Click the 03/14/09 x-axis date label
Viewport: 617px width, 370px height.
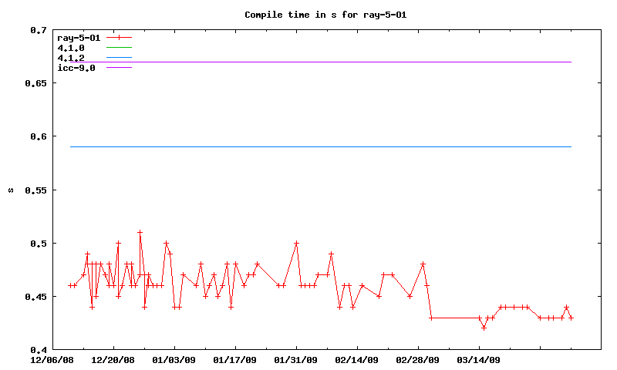click(479, 359)
